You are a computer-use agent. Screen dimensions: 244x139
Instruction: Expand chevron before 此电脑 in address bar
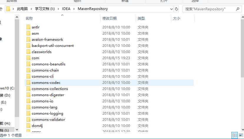[x=13, y=9]
